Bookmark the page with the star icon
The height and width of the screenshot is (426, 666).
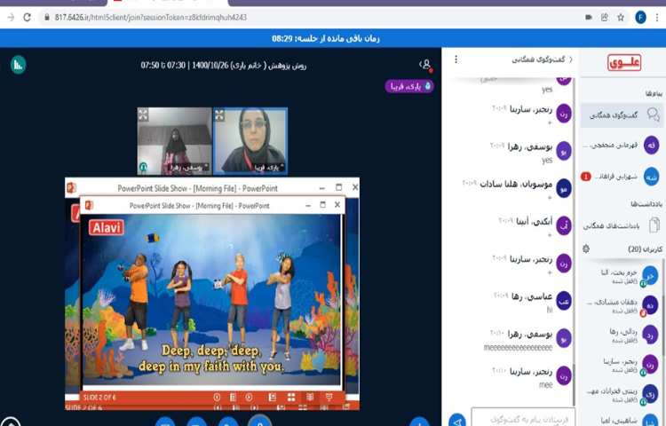(x=621, y=18)
